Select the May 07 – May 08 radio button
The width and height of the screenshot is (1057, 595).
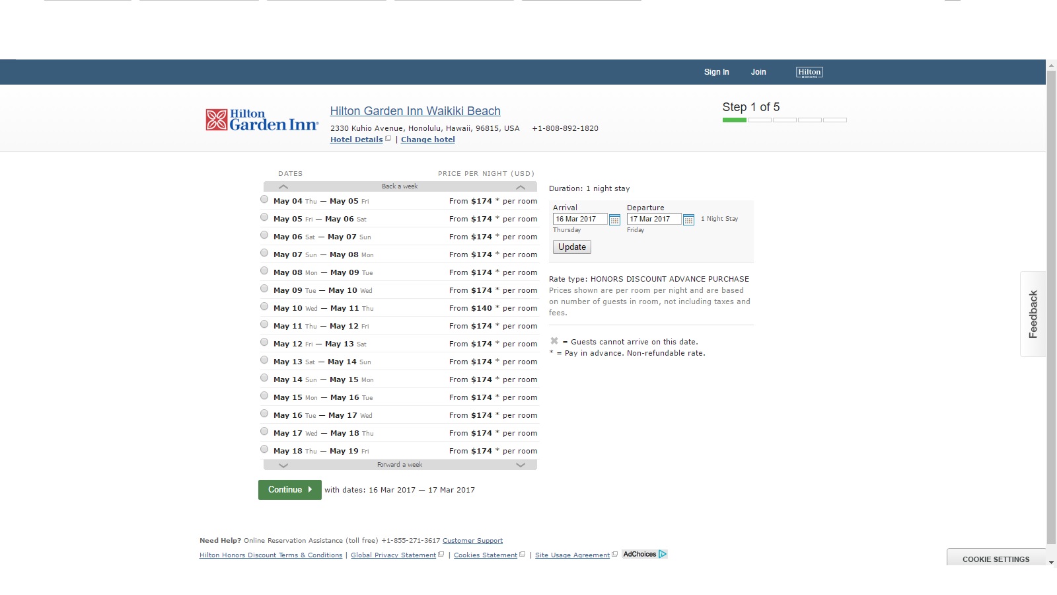[x=264, y=253]
